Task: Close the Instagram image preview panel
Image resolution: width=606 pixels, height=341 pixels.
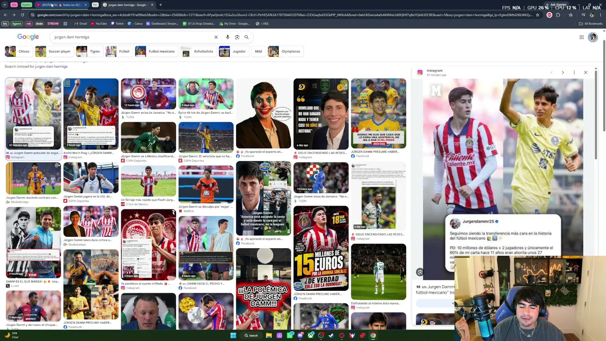Action: pos(586,72)
